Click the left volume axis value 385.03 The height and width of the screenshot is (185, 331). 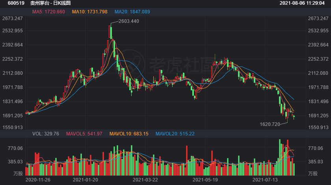click(x=15, y=162)
